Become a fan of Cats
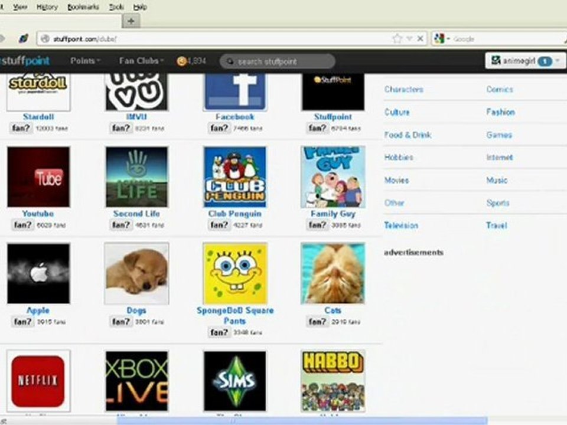This screenshot has height=425, width=567. click(x=318, y=321)
